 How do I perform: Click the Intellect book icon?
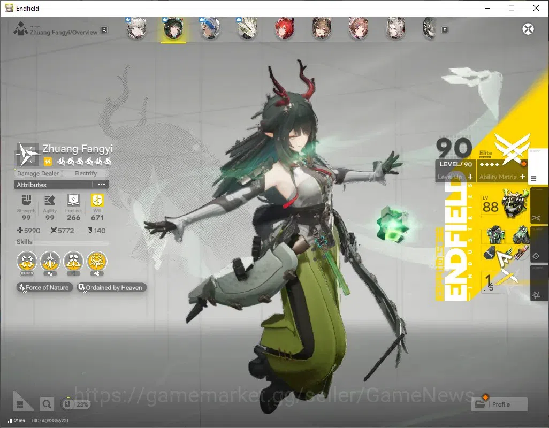[73, 200]
